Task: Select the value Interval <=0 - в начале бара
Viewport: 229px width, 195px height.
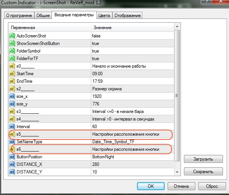Action: tap(118, 111)
